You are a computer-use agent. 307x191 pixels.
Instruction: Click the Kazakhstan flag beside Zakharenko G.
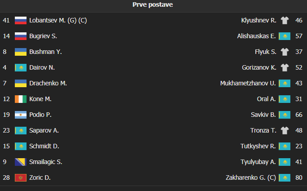click(x=285, y=178)
